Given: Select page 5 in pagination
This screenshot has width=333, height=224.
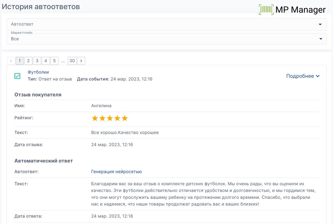Looking at the screenshot, I should (54, 61).
